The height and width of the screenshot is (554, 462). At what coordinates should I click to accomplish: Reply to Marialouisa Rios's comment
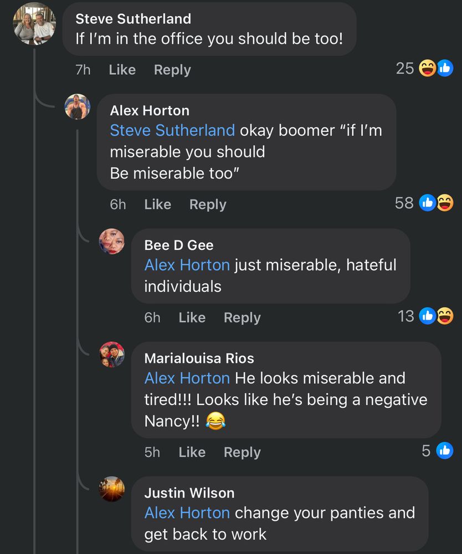[x=242, y=452]
